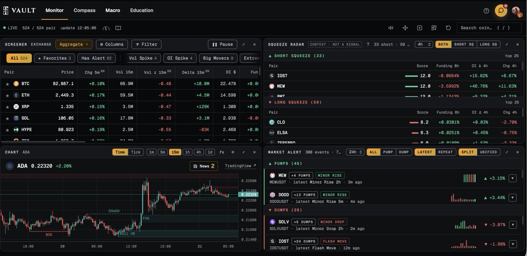The width and height of the screenshot is (527, 256).
Task: Switch Market Alert to UNIFIED view
Action: 488,152
